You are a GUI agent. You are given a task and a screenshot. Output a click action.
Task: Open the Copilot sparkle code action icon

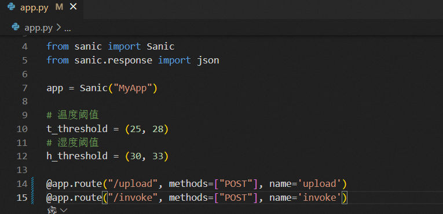point(52,210)
